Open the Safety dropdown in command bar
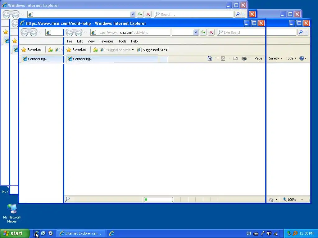 [x=275, y=58]
